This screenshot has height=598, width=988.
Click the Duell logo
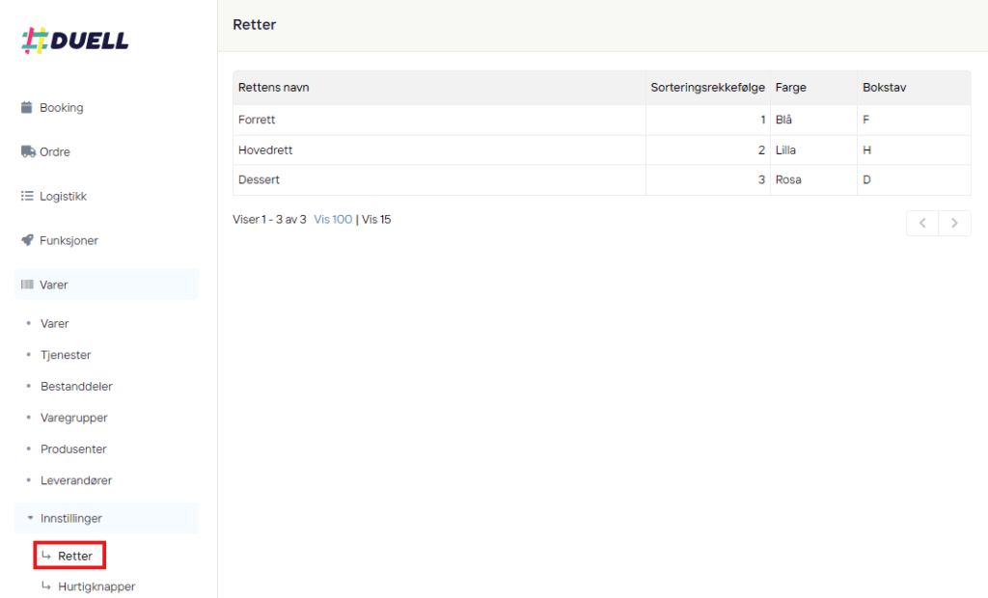point(75,41)
